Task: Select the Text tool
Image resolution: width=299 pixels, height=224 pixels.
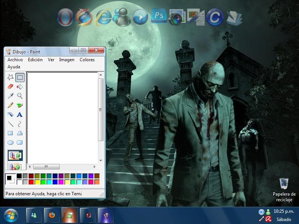Action: click(x=20, y=115)
